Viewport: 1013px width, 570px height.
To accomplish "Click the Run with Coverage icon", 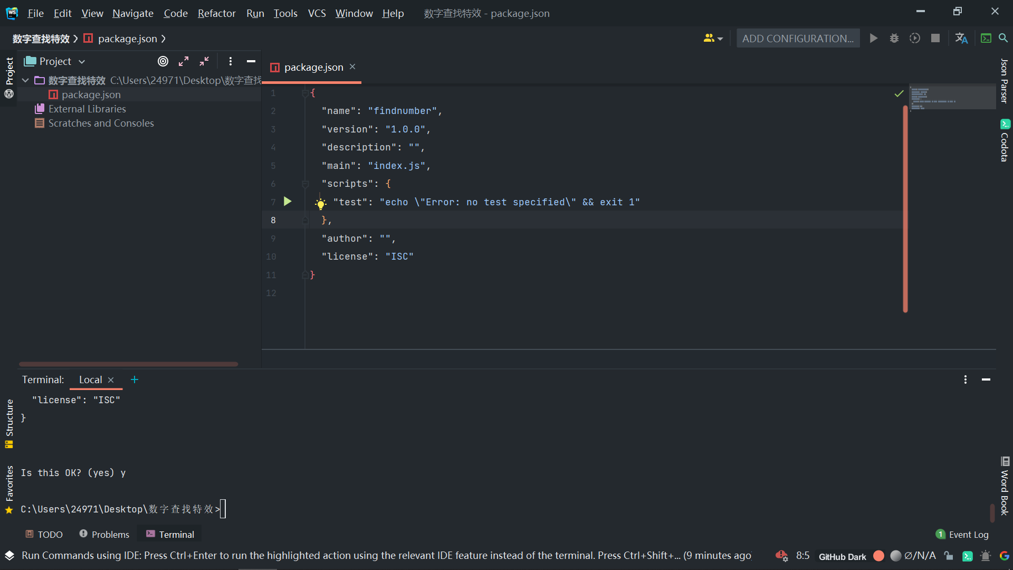I will coord(915,39).
